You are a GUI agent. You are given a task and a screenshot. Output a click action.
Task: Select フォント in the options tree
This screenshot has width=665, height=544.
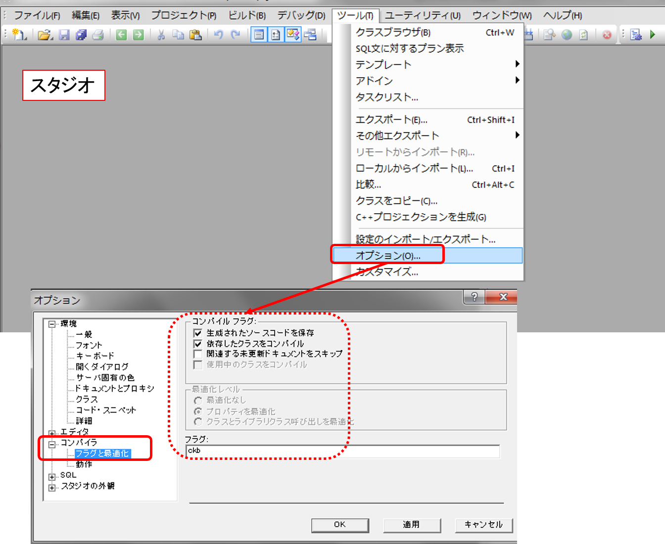pos(89,345)
